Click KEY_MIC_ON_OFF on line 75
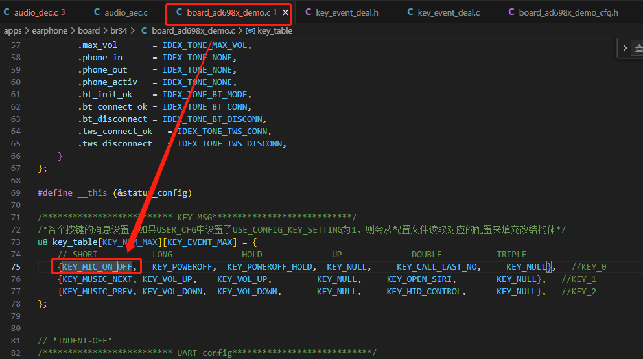The height and width of the screenshot is (359, 643). click(97, 267)
